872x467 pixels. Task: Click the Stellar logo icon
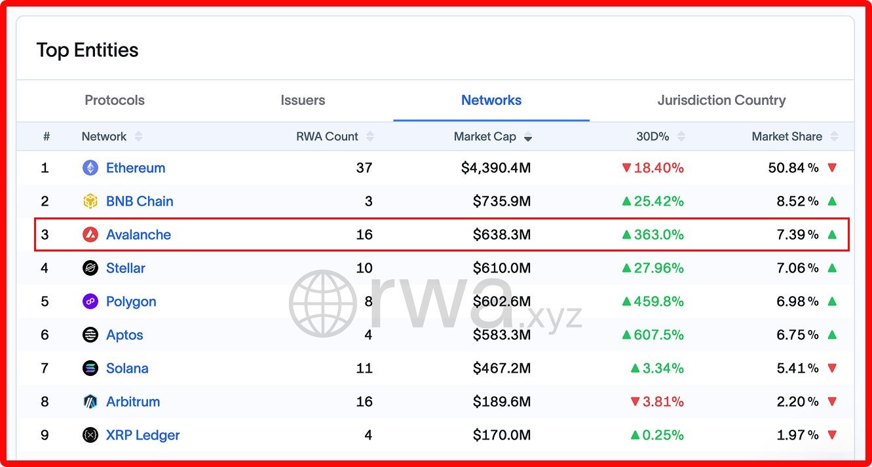[x=90, y=268]
